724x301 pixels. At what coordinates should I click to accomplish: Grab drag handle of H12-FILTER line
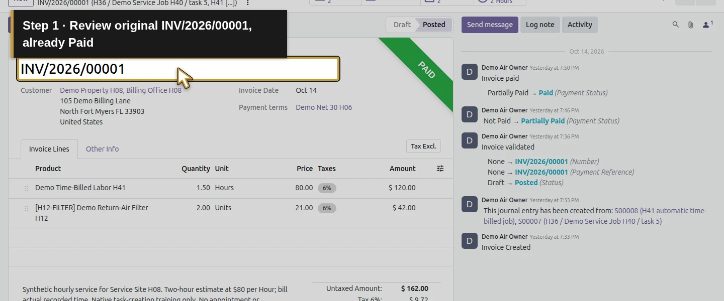pyautogui.click(x=26, y=208)
